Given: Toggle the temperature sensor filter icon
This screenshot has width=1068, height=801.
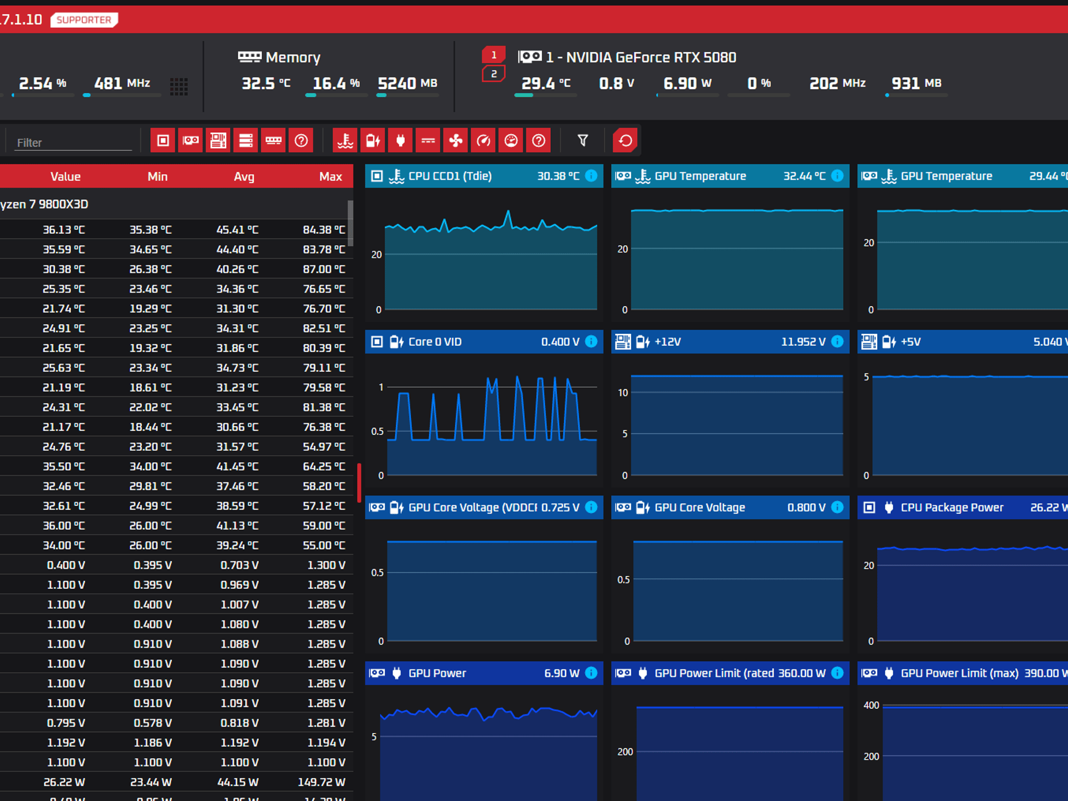Looking at the screenshot, I should pos(345,140).
